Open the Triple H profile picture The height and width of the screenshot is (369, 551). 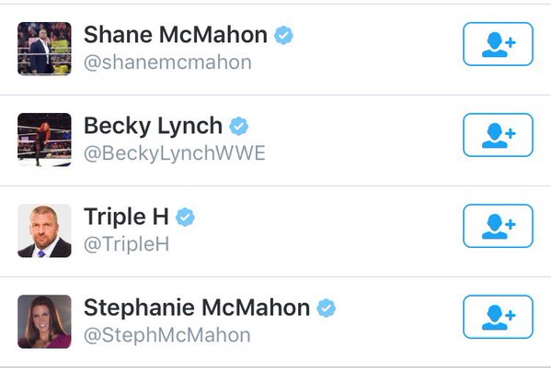[44, 230]
